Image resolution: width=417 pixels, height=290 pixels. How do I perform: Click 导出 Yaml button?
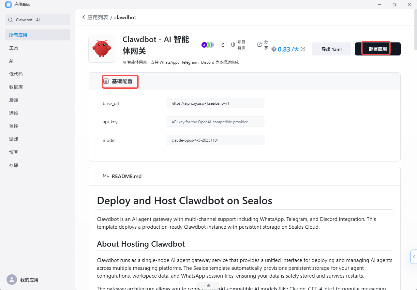pyautogui.click(x=332, y=49)
